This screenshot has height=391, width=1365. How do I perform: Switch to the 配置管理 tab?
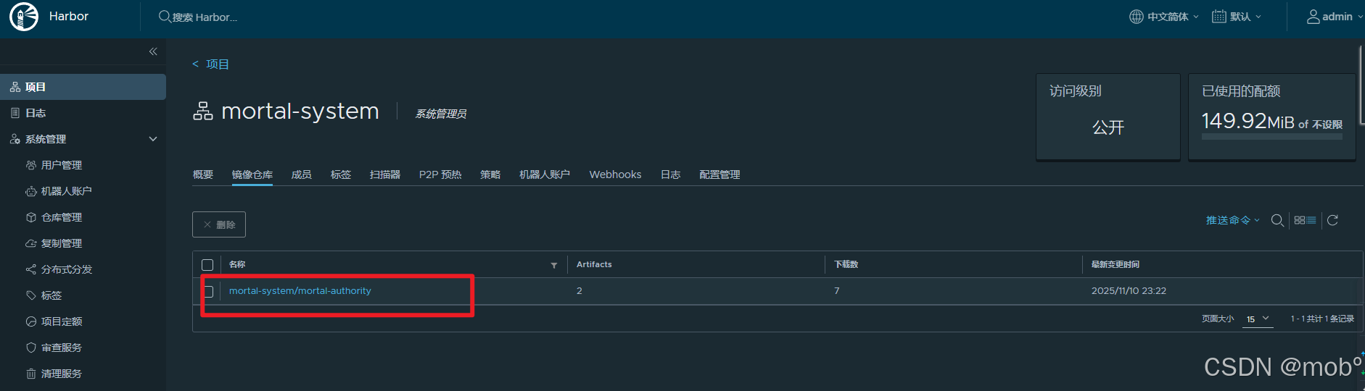720,175
